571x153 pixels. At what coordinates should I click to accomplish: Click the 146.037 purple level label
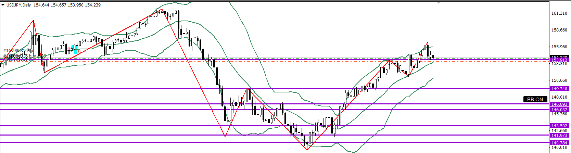[x=559, y=110]
